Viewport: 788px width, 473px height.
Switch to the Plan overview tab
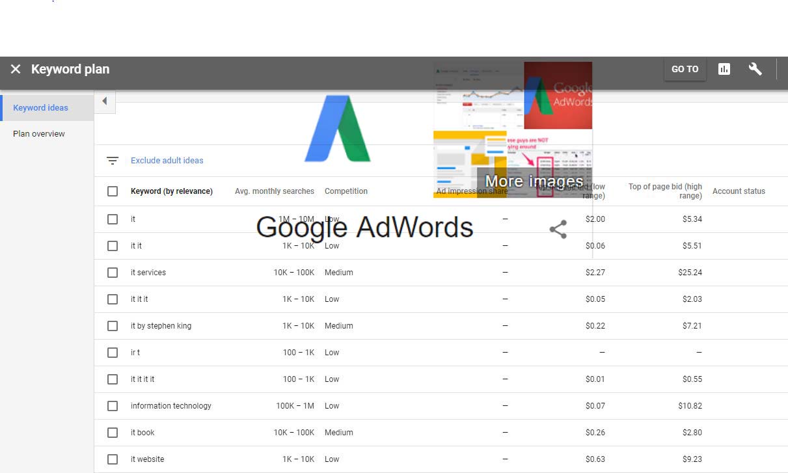pos(39,133)
